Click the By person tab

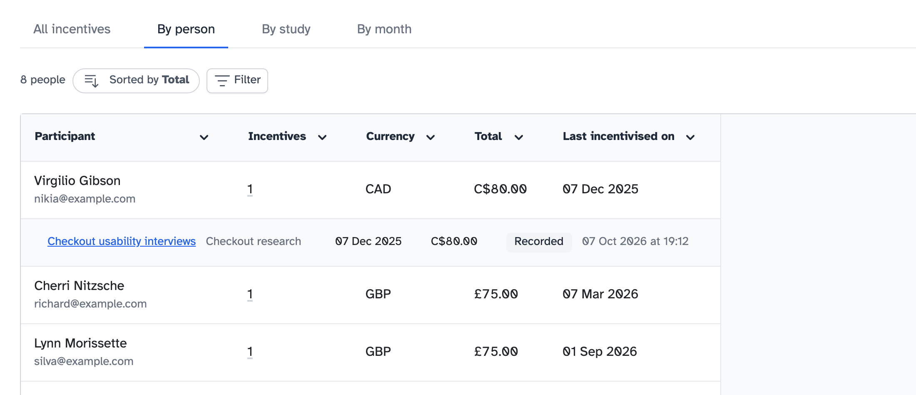186,29
